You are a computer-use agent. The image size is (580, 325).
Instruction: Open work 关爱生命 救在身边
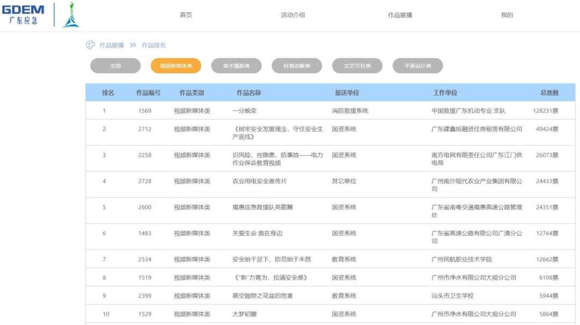point(257,233)
